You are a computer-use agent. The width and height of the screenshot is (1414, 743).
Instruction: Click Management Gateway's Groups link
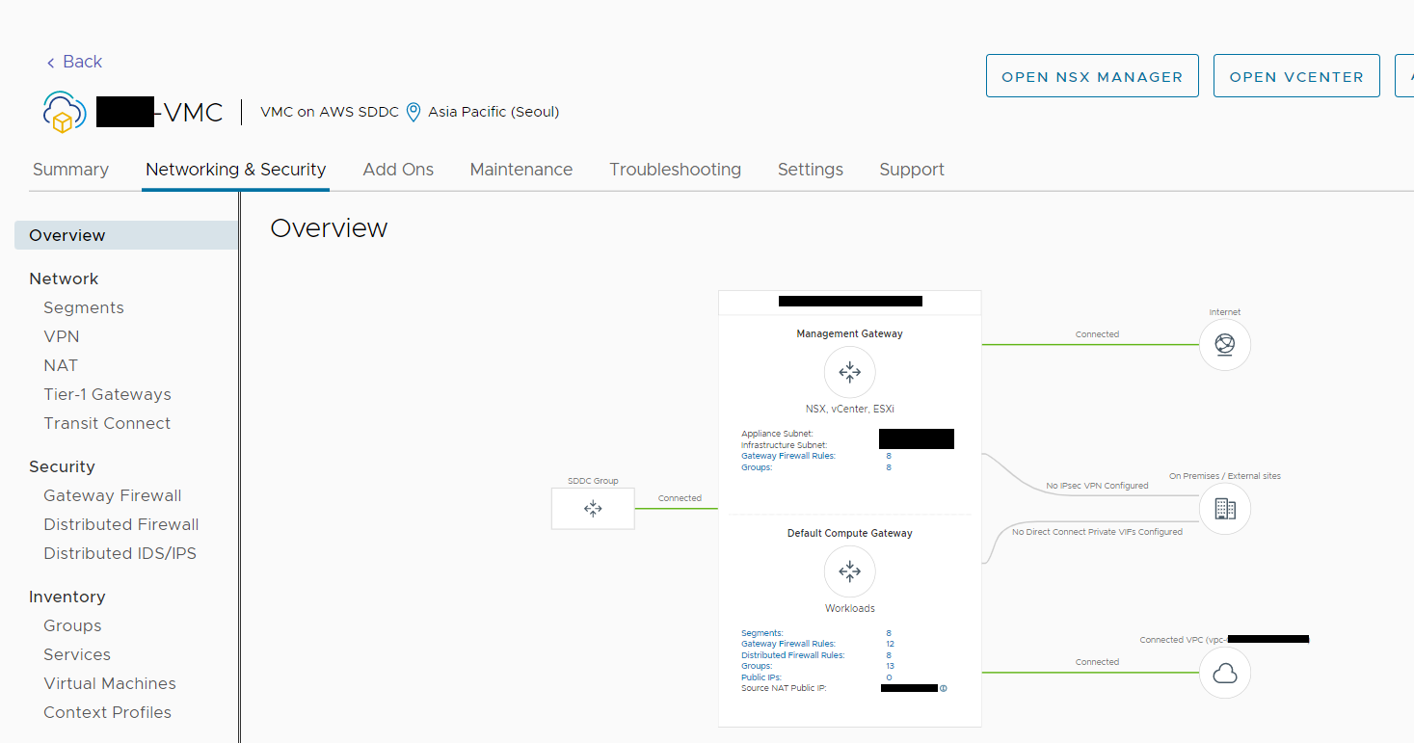[x=757, y=467]
